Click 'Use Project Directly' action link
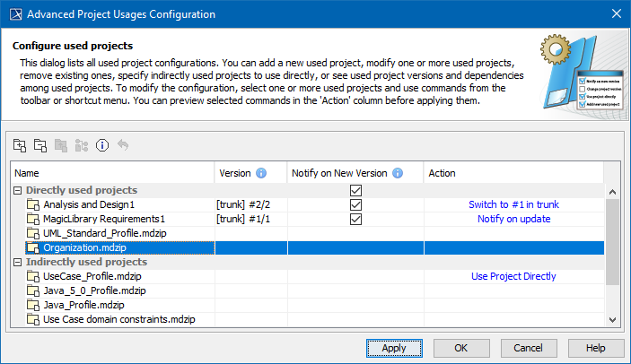 (513, 277)
